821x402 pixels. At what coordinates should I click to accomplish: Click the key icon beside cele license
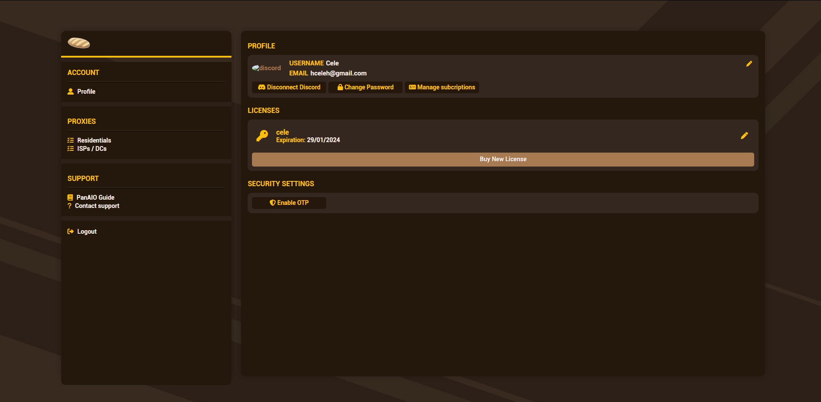tap(262, 136)
